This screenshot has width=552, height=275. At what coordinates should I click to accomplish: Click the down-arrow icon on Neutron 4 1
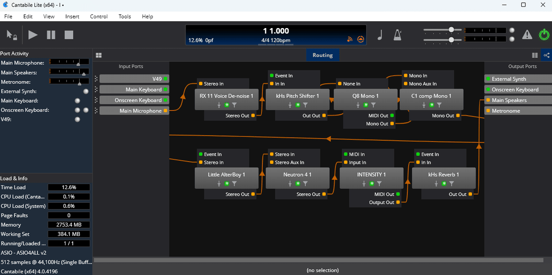pyautogui.click(x=290, y=183)
